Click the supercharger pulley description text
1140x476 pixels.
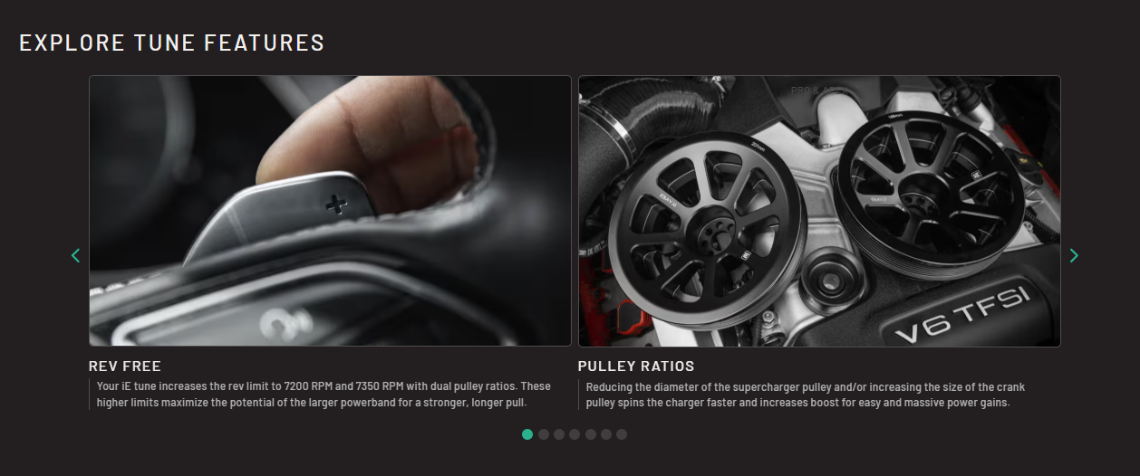[805, 395]
